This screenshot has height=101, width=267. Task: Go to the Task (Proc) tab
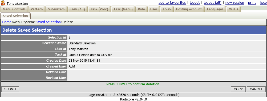99,9
